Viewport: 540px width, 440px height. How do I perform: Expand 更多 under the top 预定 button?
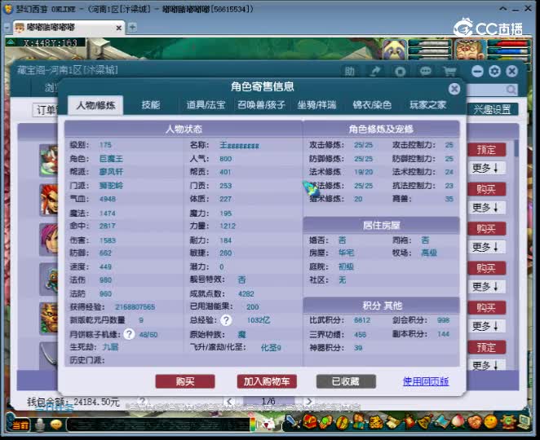487,168
